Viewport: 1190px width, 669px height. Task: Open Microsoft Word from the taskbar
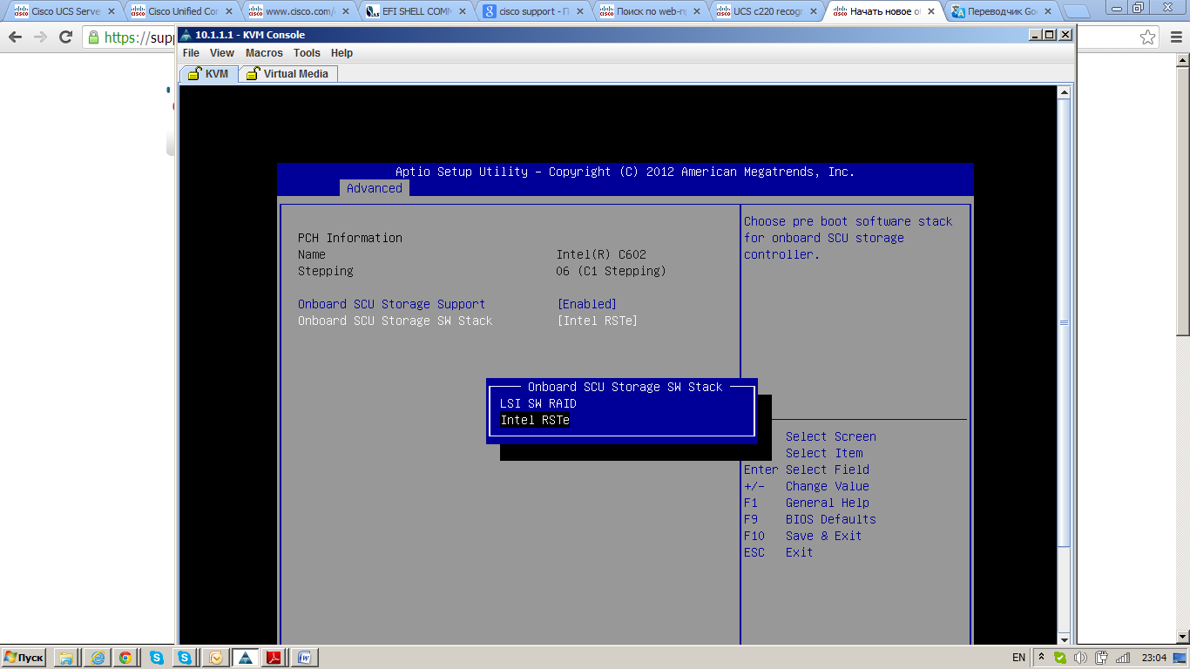coord(304,658)
